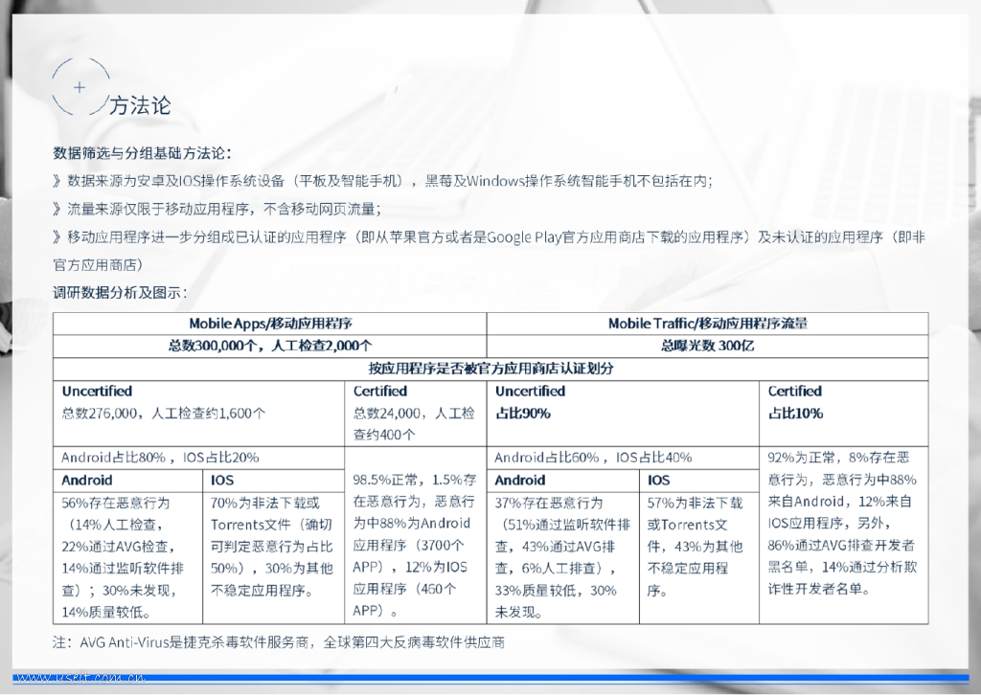Image resolution: width=981 pixels, height=695 pixels.
Task: Click Uncertified cell showing 占比90%
Action: (x=623, y=414)
